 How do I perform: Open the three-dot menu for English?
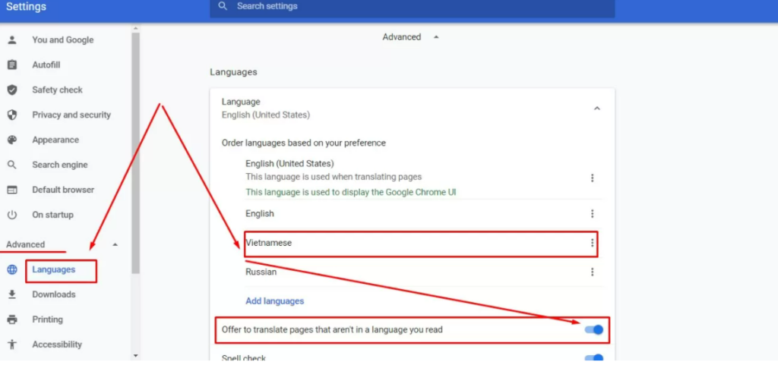(x=592, y=213)
